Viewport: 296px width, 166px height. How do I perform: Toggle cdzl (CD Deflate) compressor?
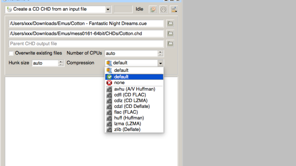point(134,106)
